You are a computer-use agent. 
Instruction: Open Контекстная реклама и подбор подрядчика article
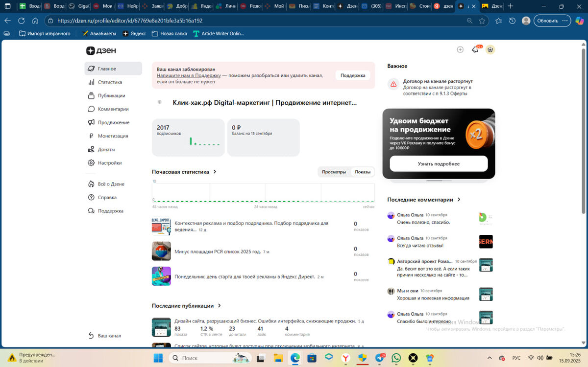point(251,226)
